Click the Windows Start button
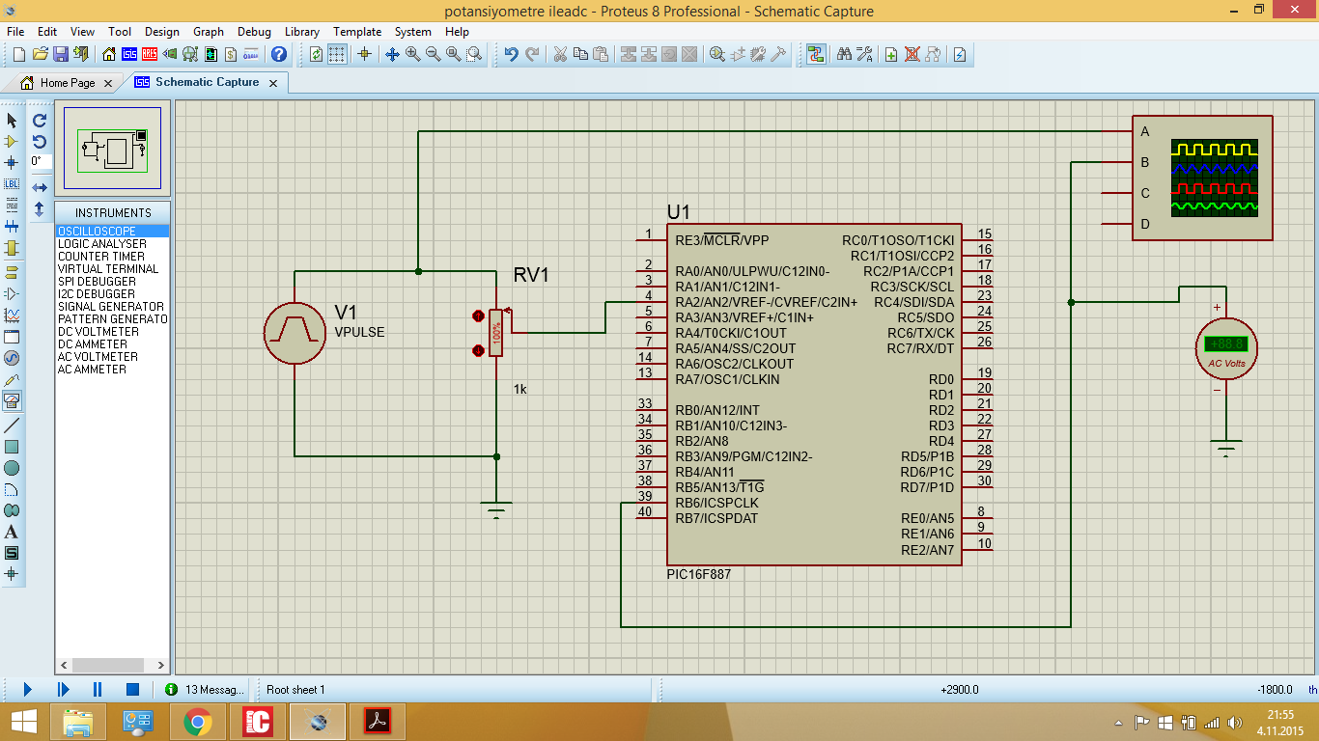The height and width of the screenshot is (741, 1319). [x=23, y=721]
